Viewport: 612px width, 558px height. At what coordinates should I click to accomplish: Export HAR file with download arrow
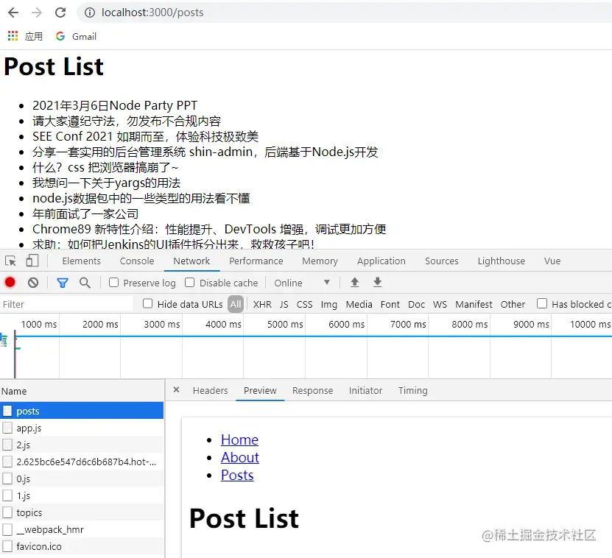377,282
